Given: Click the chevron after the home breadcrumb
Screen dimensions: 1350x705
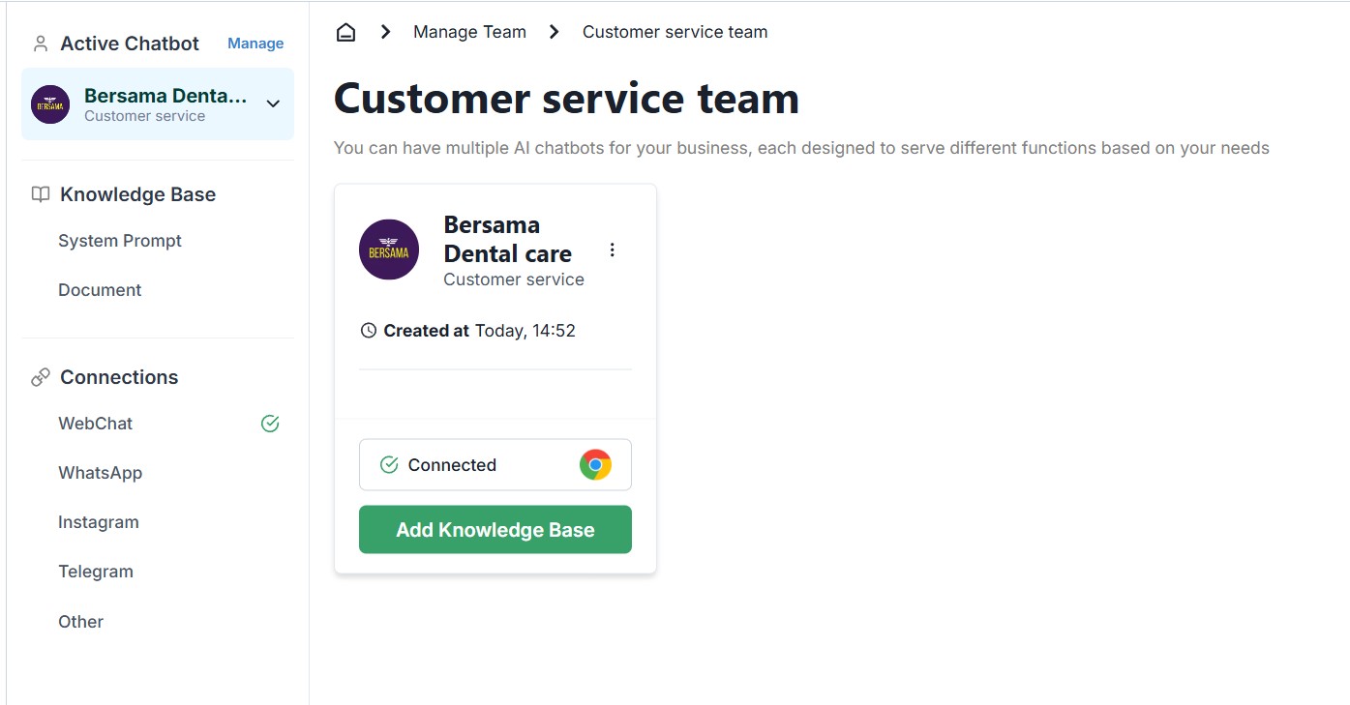Looking at the screenshot, I should (x=385, y=32).
